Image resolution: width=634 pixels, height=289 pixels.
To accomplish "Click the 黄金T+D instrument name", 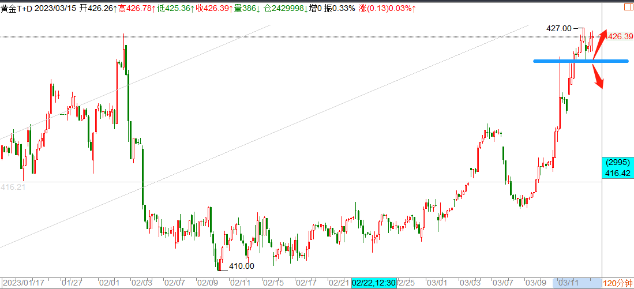I will (x=17, y=7).
